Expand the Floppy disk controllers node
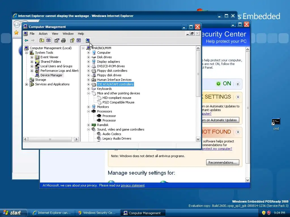 (x=88, y=71)
